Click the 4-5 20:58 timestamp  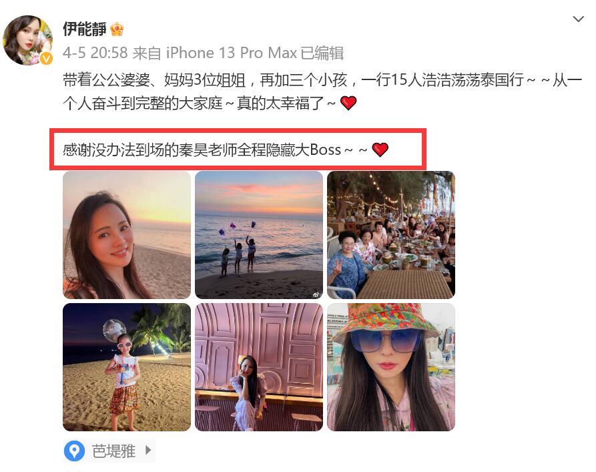[x=95, y=53]
